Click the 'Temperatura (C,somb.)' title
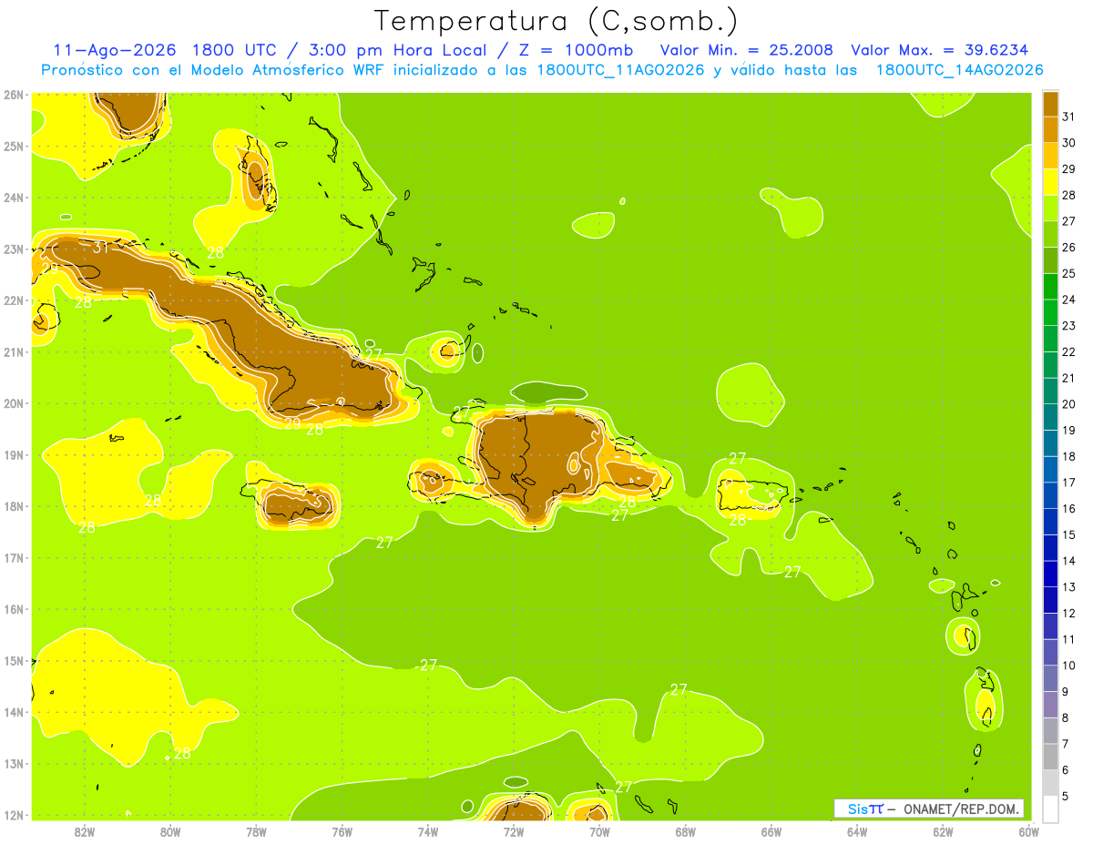1093x844 pixels. coord(557,20)
